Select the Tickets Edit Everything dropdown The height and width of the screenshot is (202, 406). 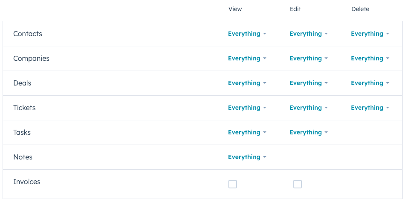[309, 108]
